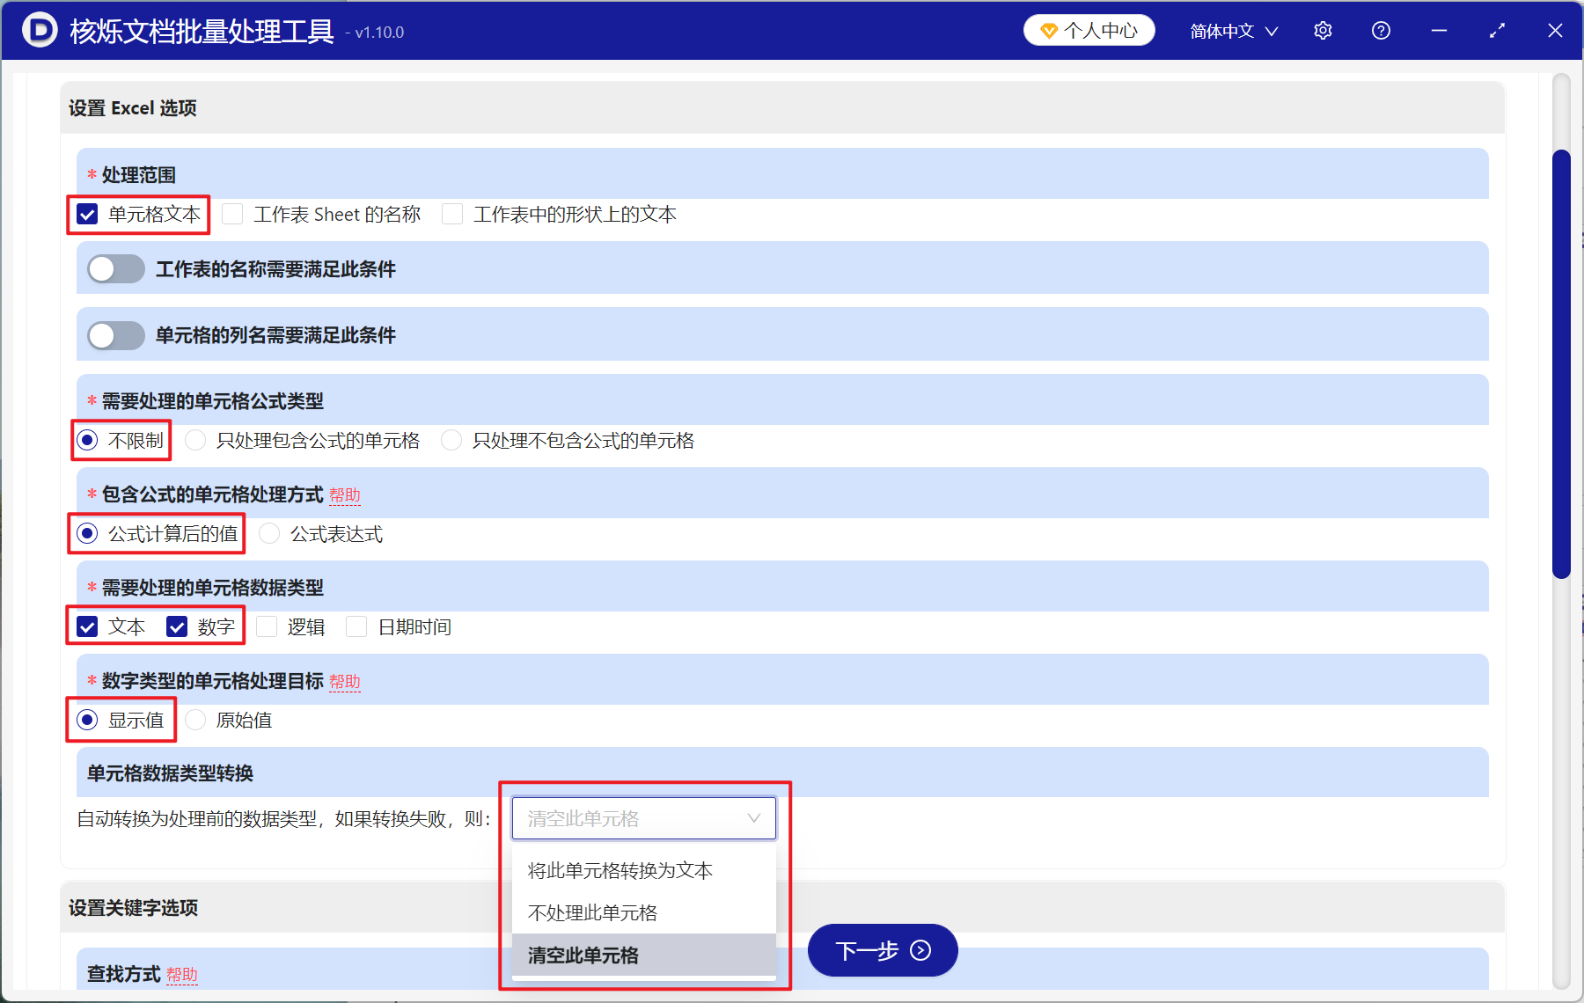Open the settings gear icon
This screenshot has width=1584, height=1003.
point(1322,29)
